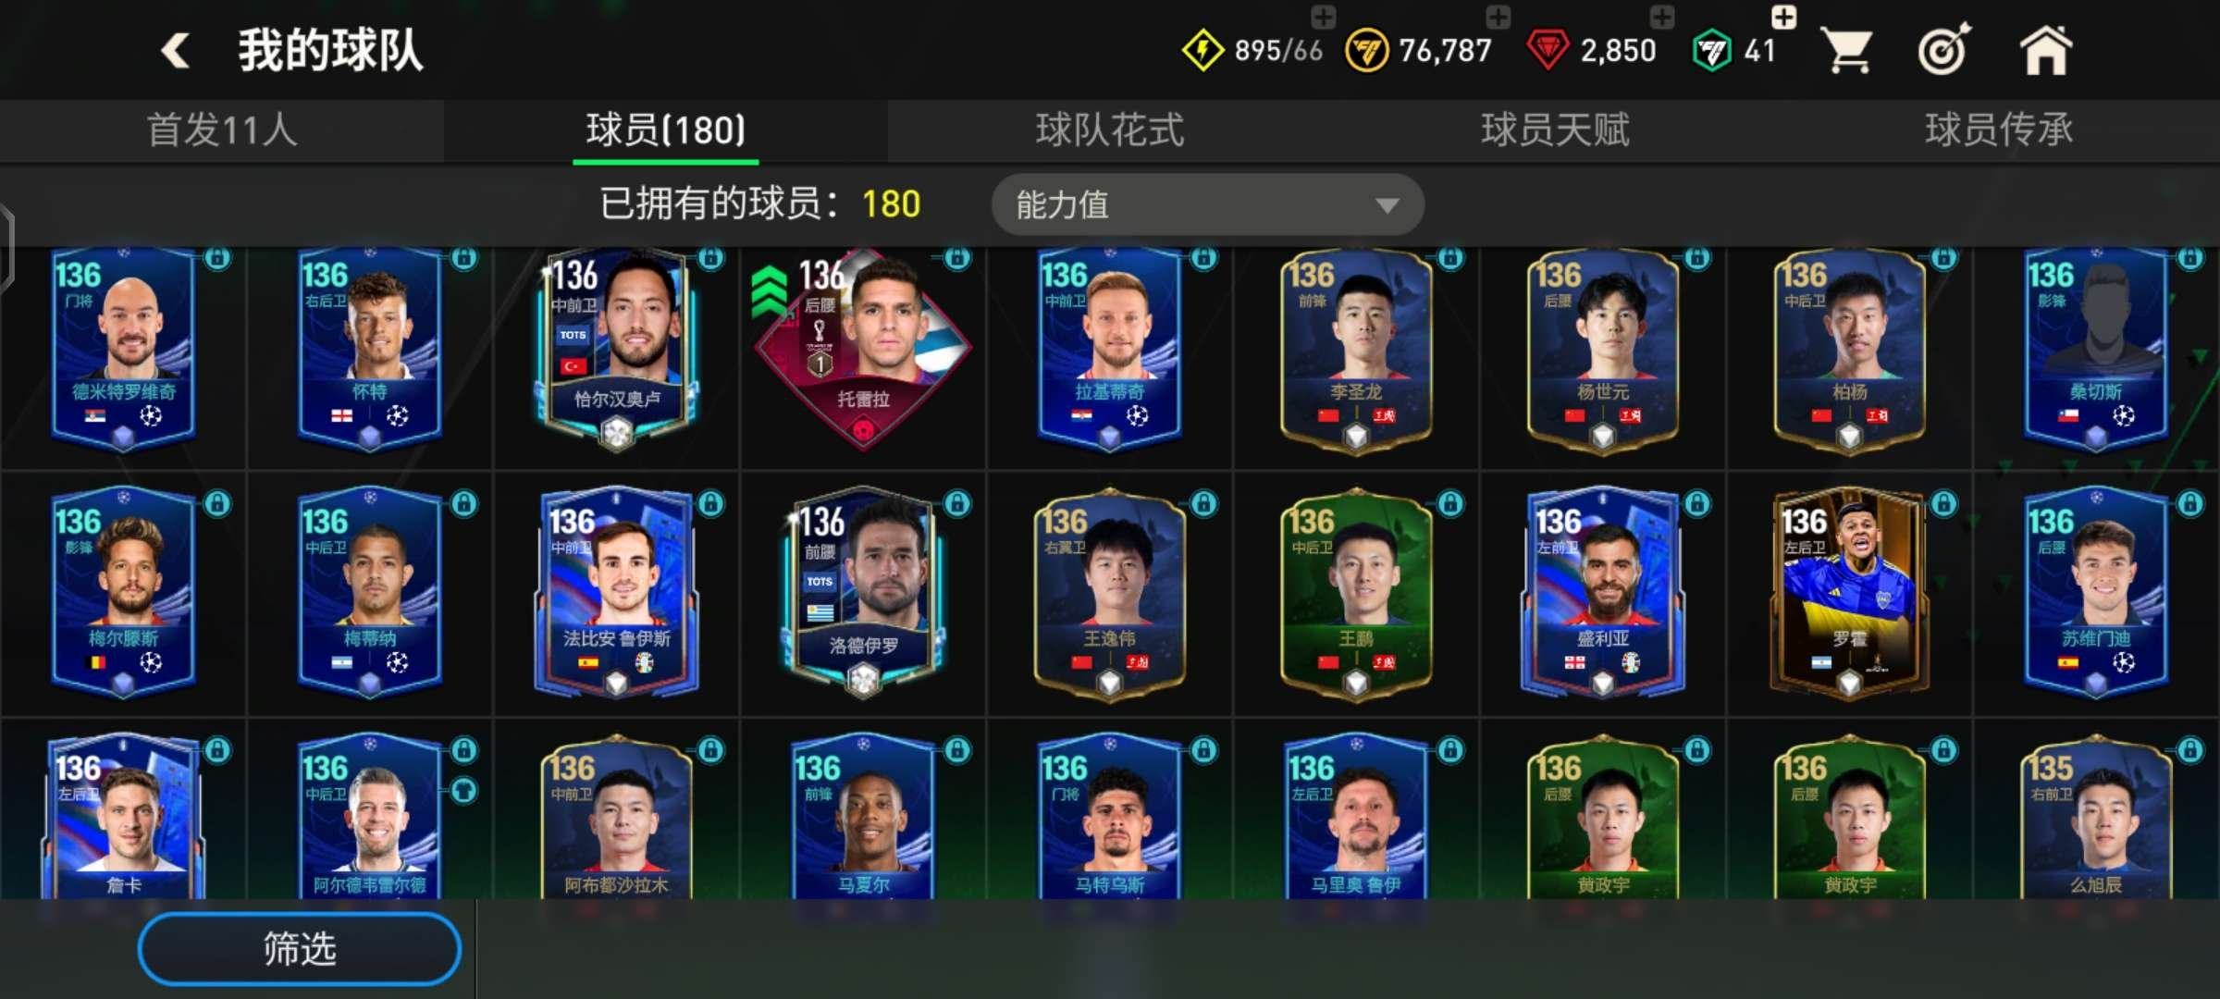The image size is (2220, 999).
Task: Toggle lock on 罗霍 card
Action: click(1943, 503)
